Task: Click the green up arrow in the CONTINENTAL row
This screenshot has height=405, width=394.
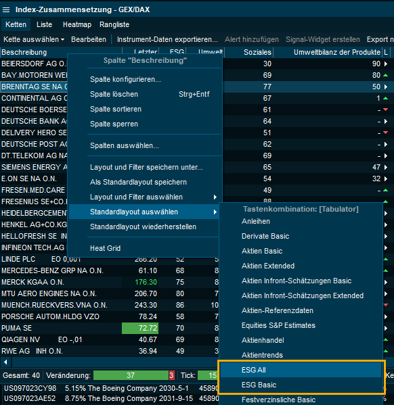Action: pyautogui.click(x=385, y=98)
